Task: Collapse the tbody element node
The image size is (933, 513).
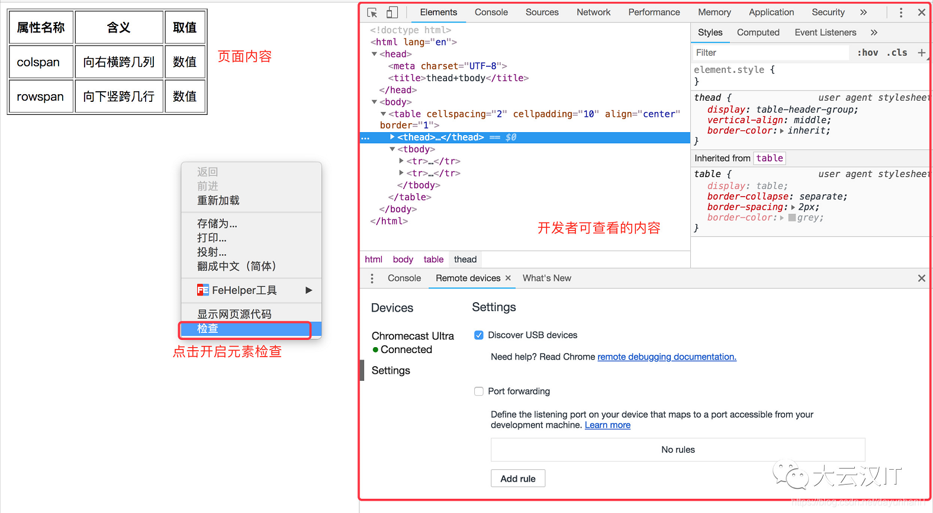Action: click(x=392, y=150)
